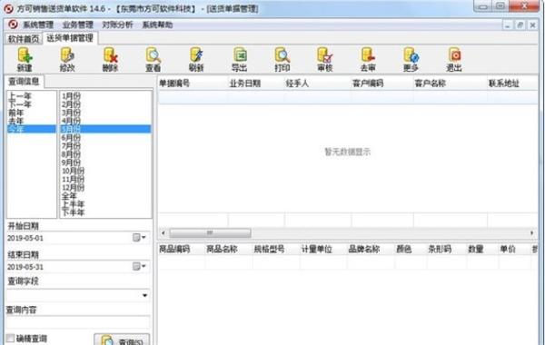Open the 结束日期 calendar dropdown

139,267
